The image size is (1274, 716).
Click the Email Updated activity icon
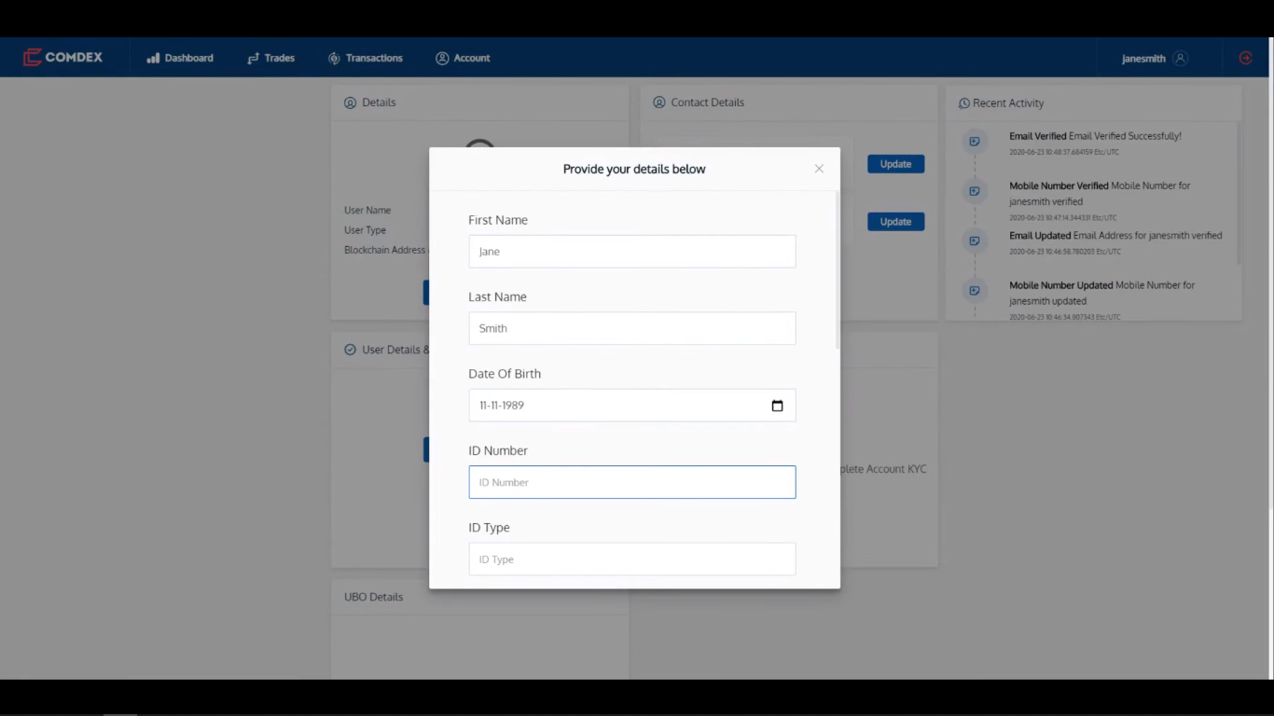[975, 241]
